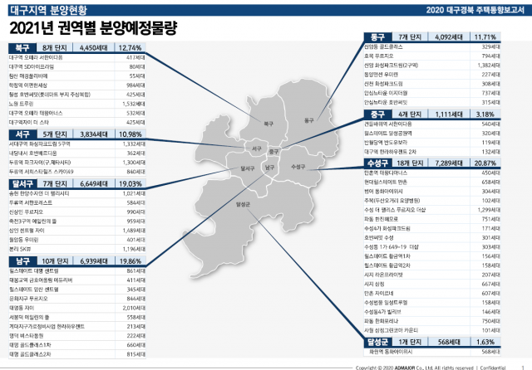The image size is (532, 370).
Task: Click the '18개 단지' cell
Action: pyautogui.click(x=410, y=163)
